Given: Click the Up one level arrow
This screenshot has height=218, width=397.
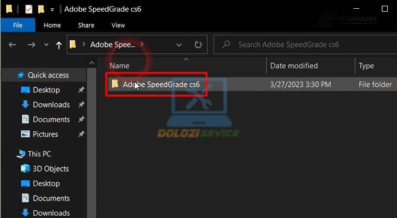Looking at the screenshot, I should [59, 45].
